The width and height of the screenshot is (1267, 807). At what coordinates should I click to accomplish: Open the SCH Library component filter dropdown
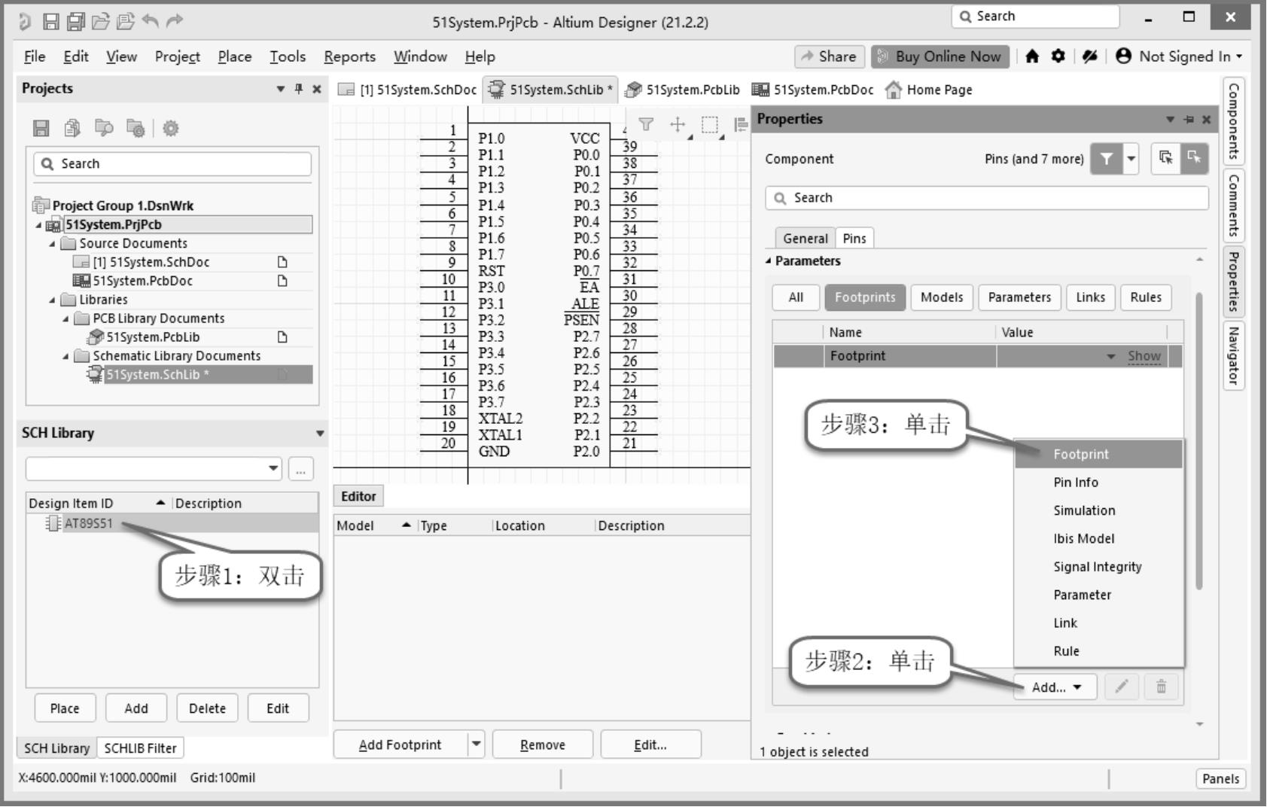point(273,468)
